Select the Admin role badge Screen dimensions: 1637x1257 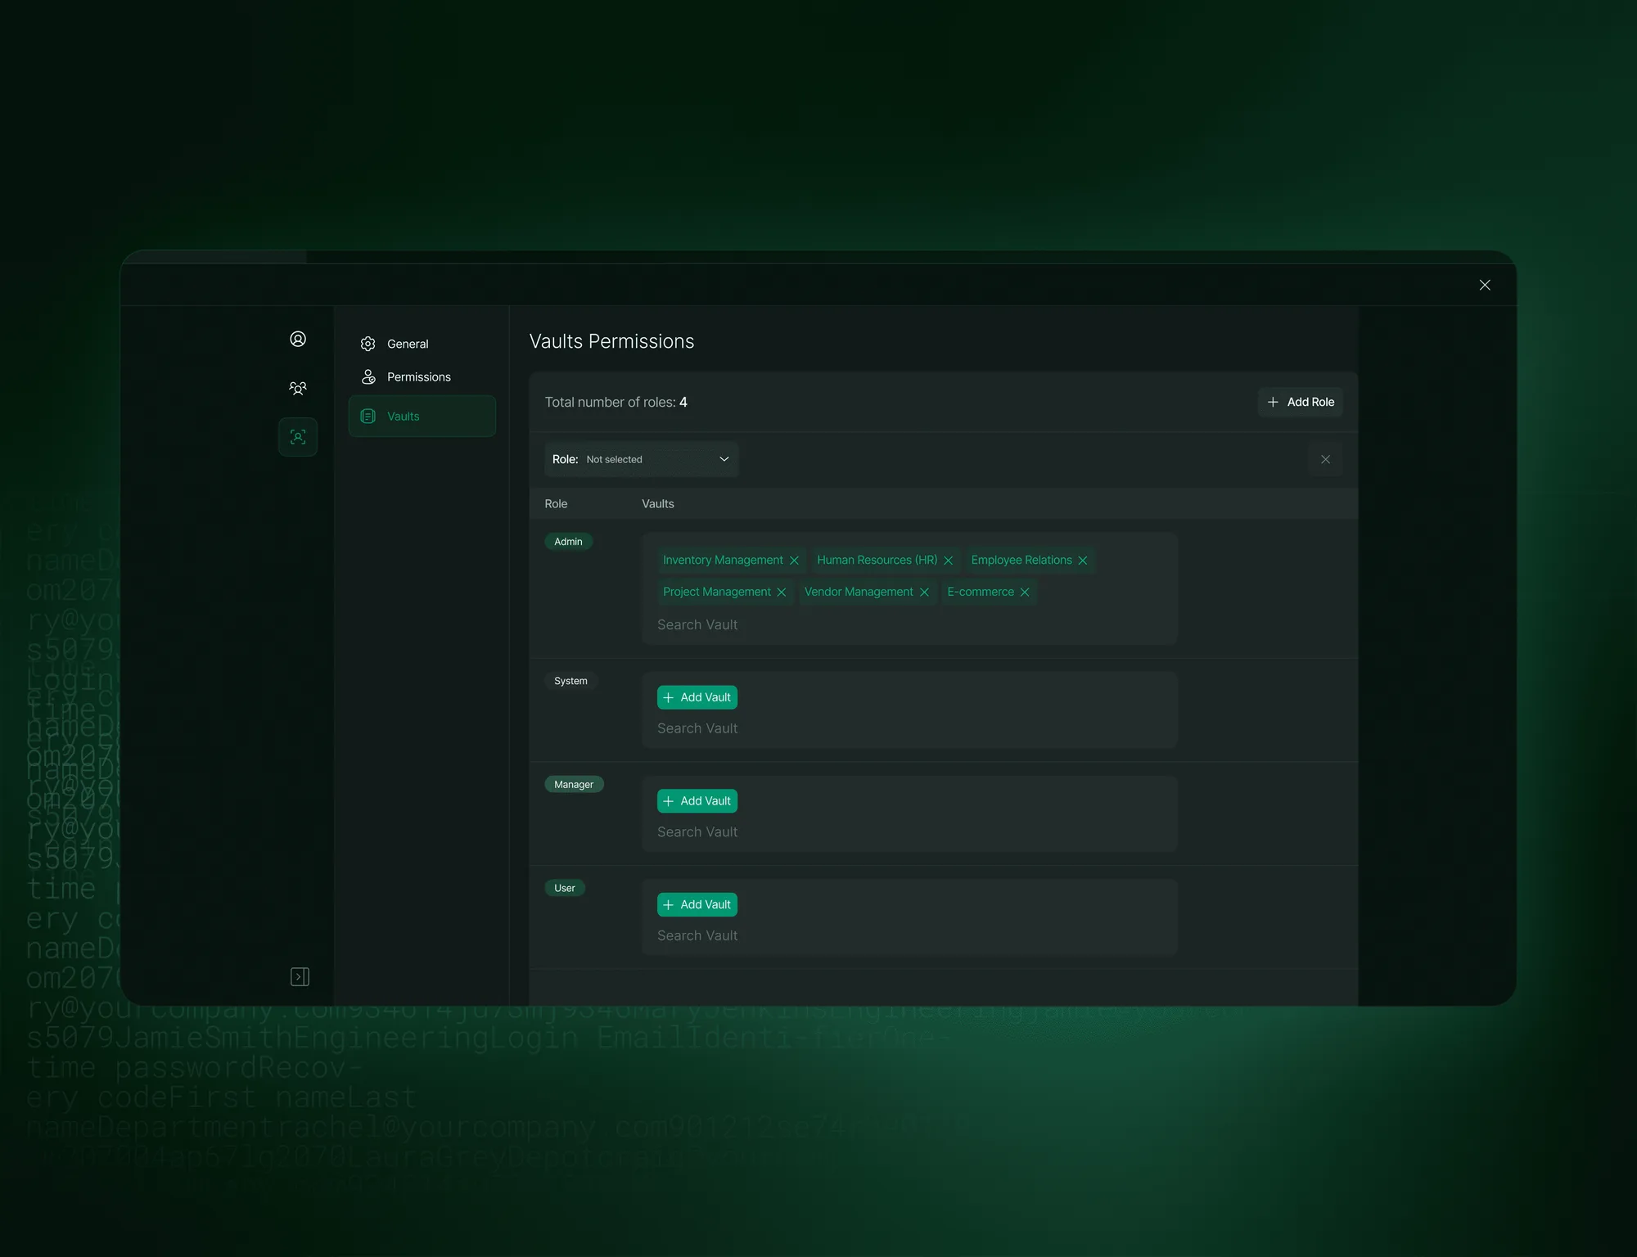click(x=568, y=542)
